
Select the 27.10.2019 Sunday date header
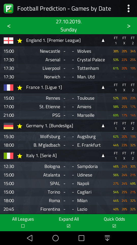point(69,26)
